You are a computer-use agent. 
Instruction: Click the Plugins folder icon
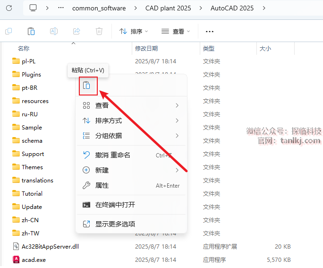tap(16, 74)
